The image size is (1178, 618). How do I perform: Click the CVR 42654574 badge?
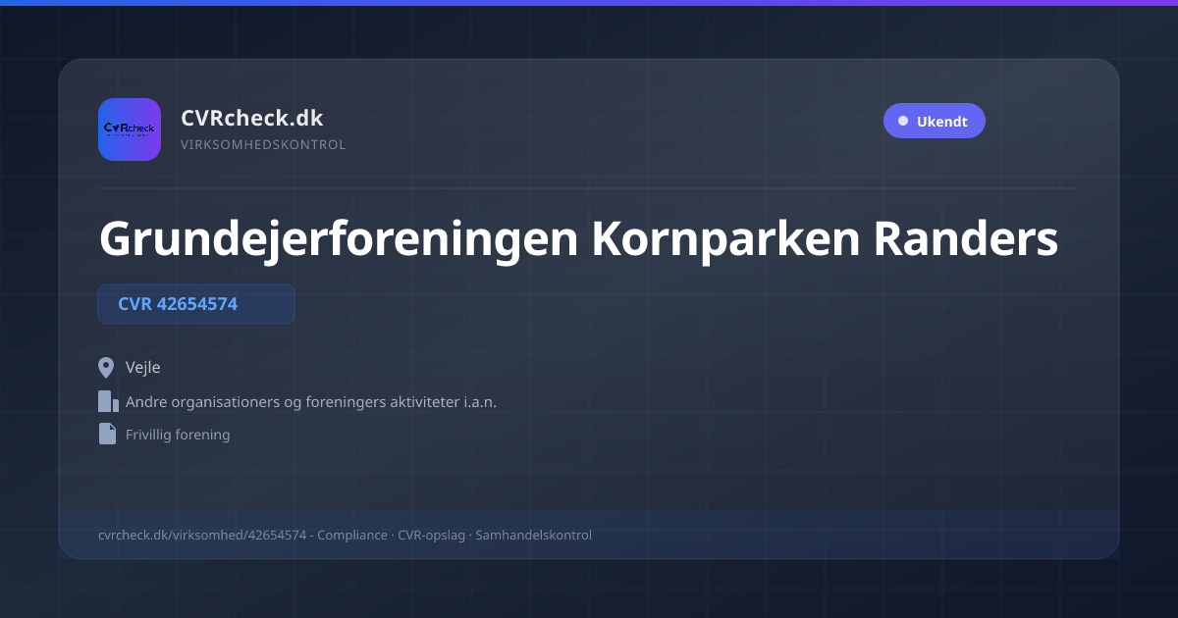point(196,304)
